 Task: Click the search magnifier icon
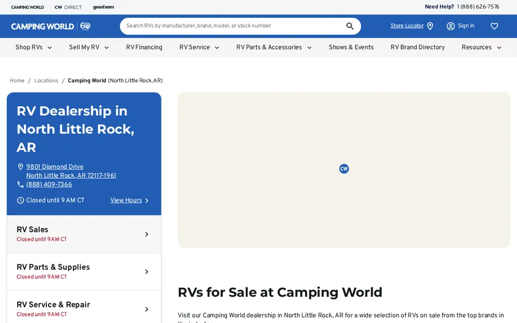pyautogui.click(x=350, y=26)
